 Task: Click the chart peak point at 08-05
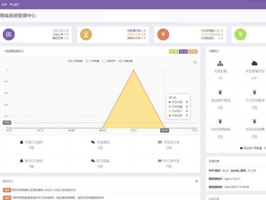133,70
